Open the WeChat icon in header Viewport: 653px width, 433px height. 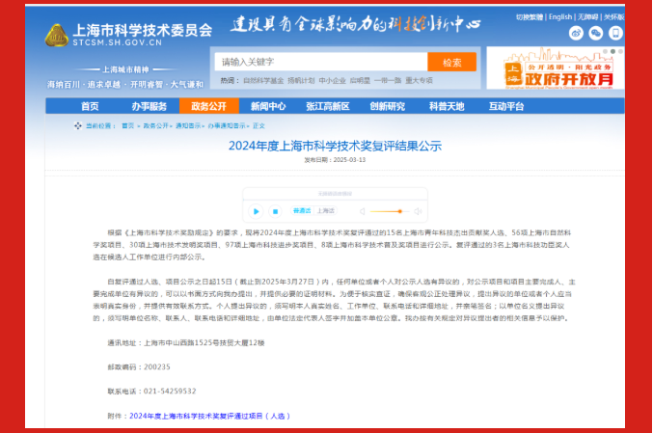click(594, 33)
